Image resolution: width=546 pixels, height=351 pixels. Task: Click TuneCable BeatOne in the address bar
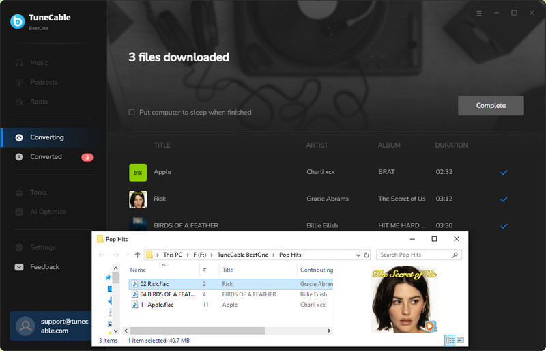tap(243, 255)
